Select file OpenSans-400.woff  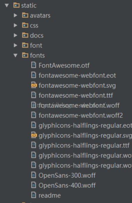tap(67, 185)
